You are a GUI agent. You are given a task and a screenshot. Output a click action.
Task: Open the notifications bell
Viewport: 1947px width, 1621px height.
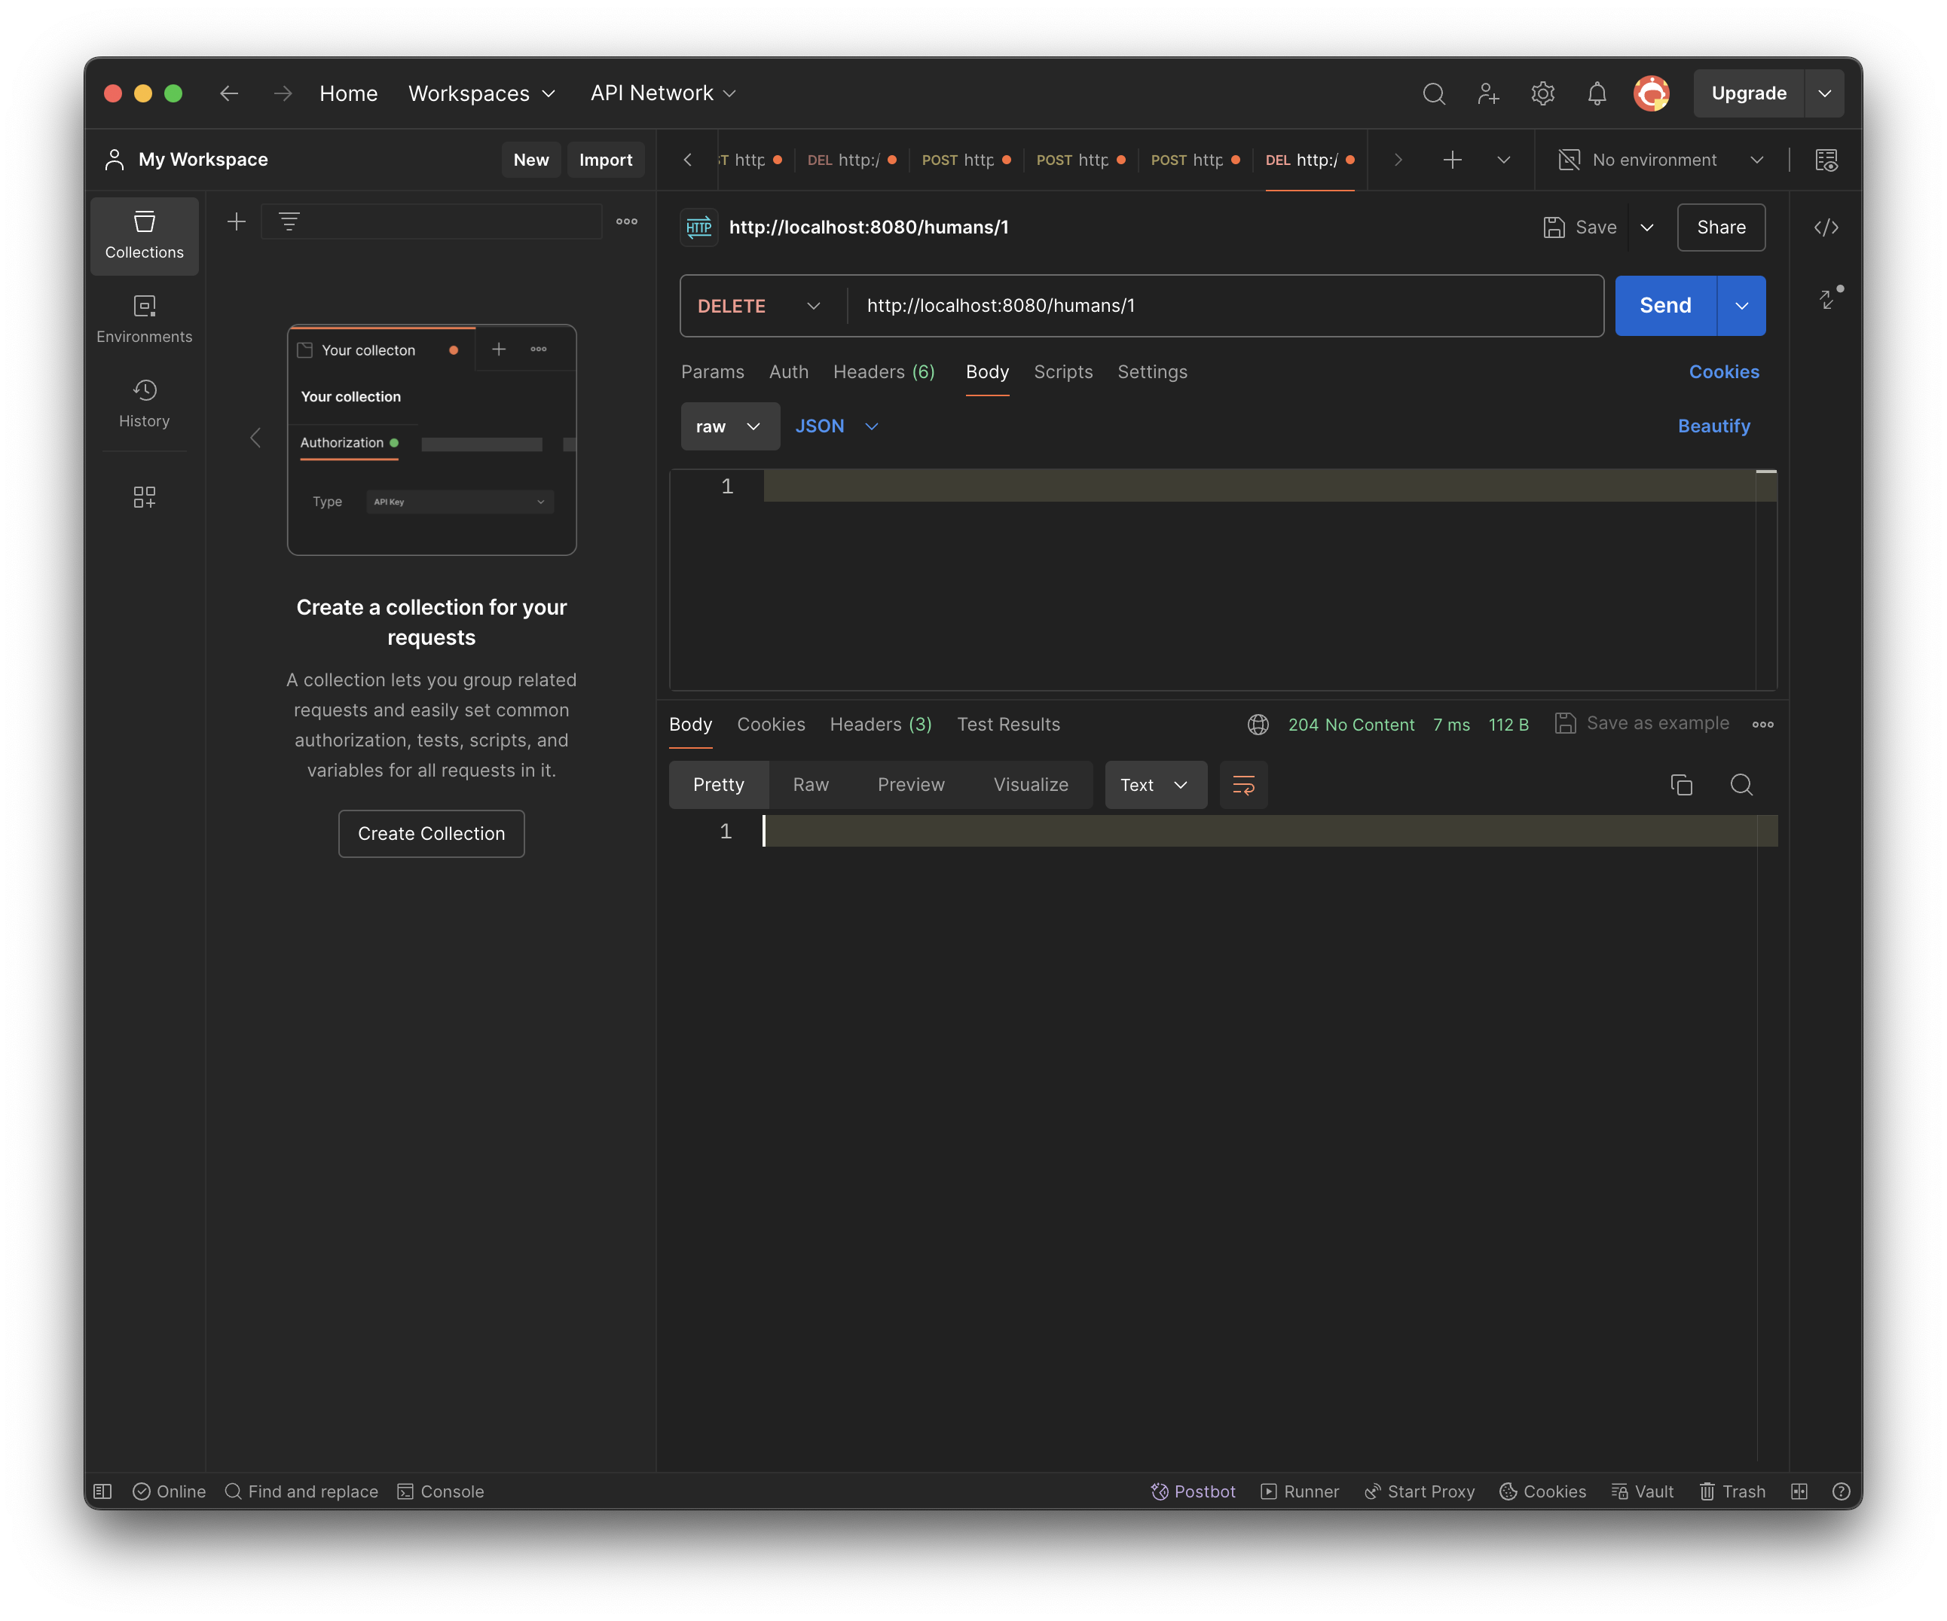[1596, 93]
